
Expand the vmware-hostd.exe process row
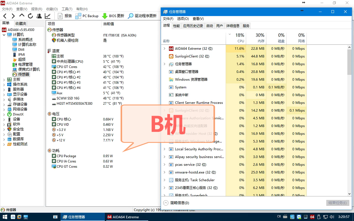point(165,172)
